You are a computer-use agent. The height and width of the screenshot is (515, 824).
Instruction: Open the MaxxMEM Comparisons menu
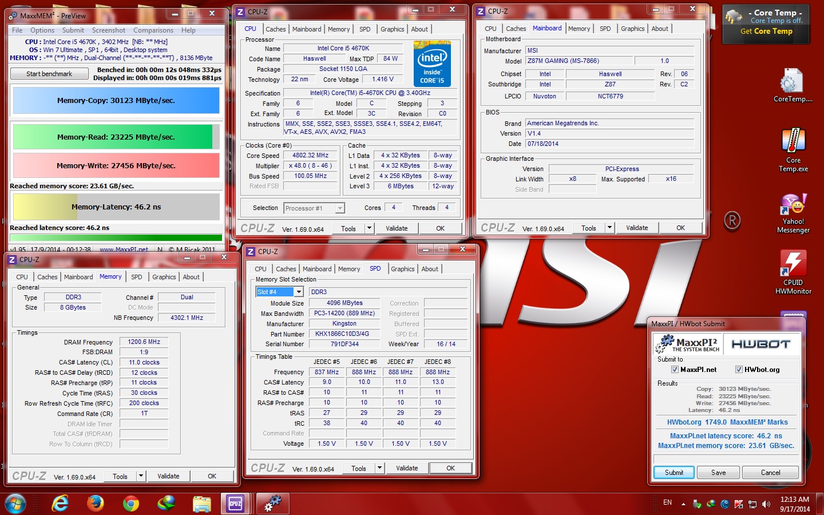point(153,30)
